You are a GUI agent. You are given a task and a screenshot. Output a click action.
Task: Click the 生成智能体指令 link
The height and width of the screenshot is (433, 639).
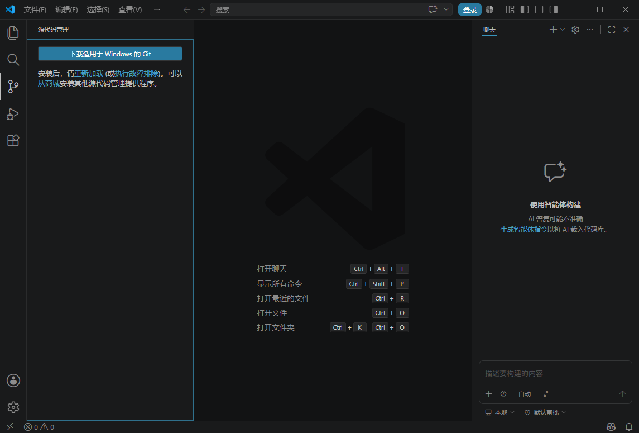coord(523,230)
